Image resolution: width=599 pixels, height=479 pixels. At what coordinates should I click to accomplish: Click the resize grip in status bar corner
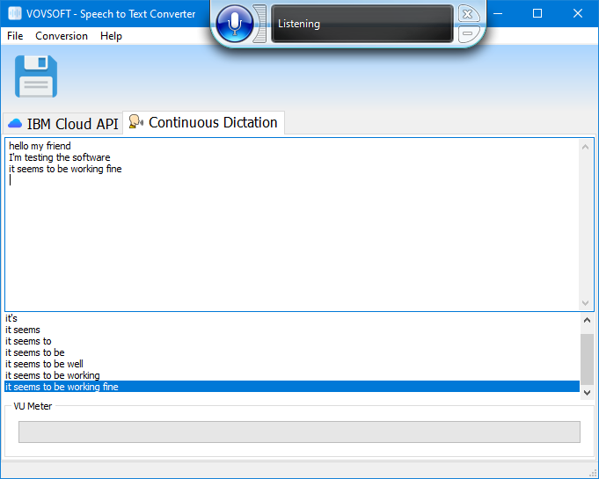click(593, 473)
